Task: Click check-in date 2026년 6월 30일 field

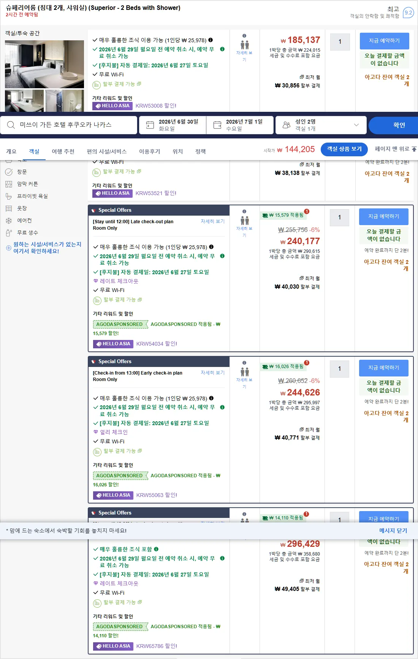Action: (173, 125)
